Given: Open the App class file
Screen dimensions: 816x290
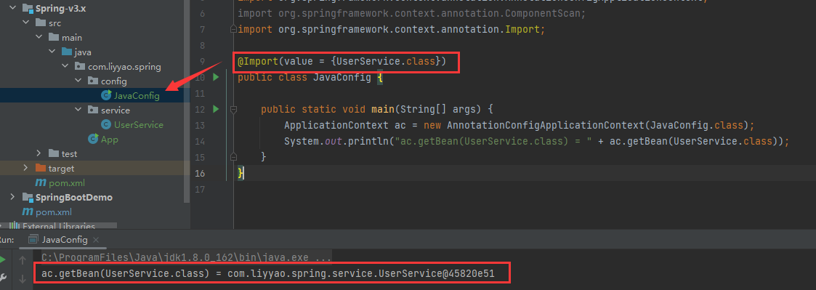Looking at the screenshot, I should point(110,140).
